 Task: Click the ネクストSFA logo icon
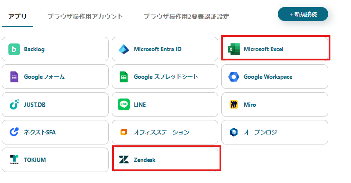pyautogui.click(x=14, y=132)
